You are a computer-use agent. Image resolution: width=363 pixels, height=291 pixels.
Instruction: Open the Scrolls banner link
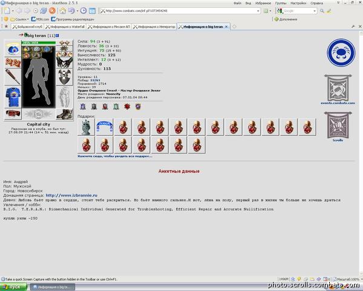pyautogui.click(x=338, y=127)
